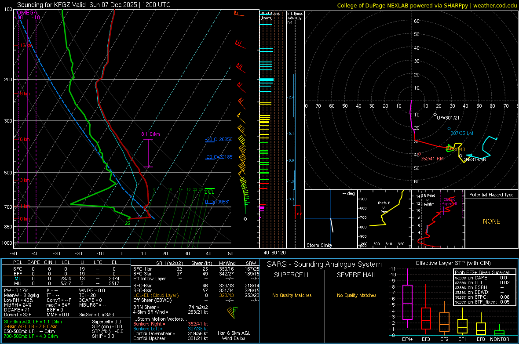Click the 'LowRH = 40%' value
Viewport: 519px width, 344px height.
click(x=18, y=301)
